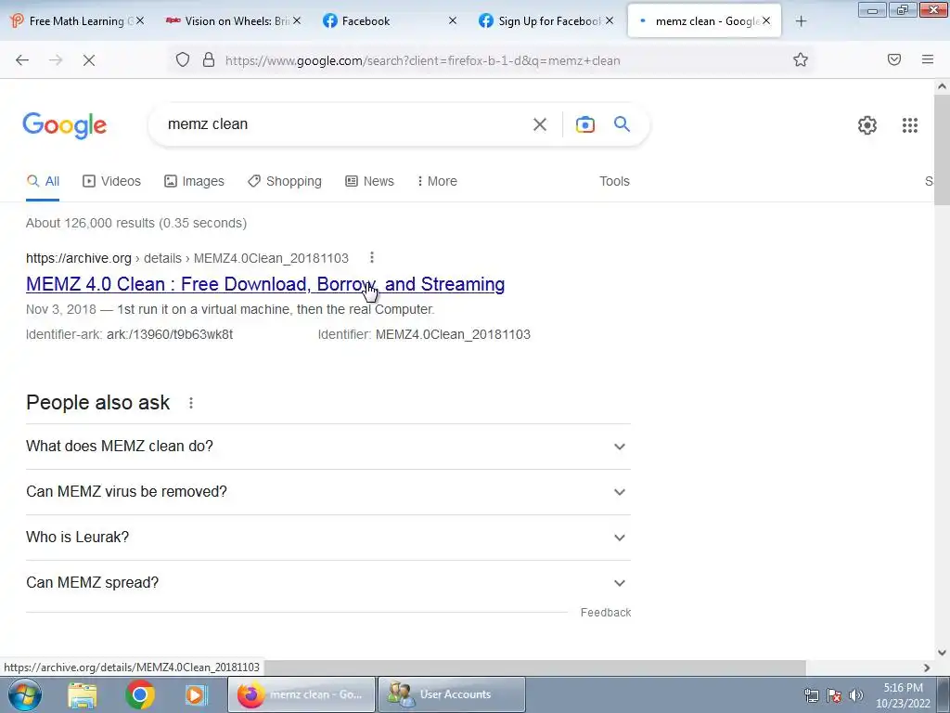Click horizontal scrollbar right arrow
The image size is (950, 713).
[x=927, y=668]
